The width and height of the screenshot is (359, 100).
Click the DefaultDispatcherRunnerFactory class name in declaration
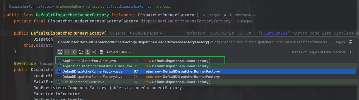(72, 15)
